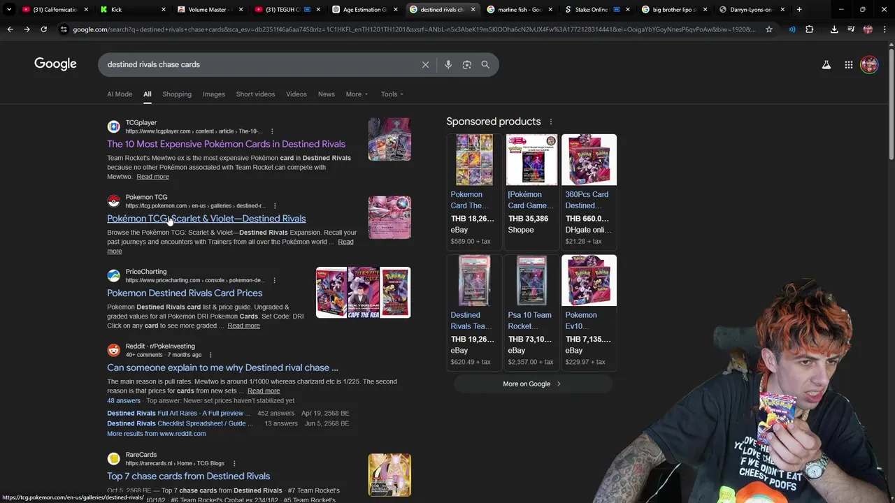
Task: Open 10 Most Expensive Pokémon Cards result
Action: point(226,144)
